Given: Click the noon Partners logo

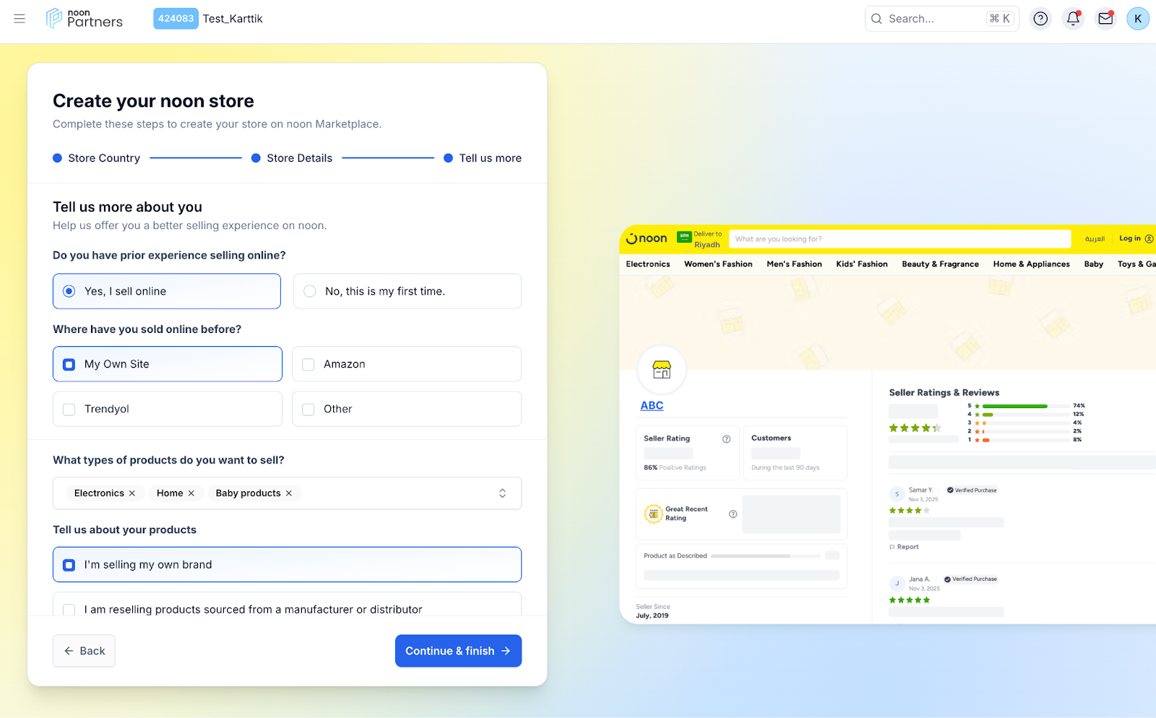Looking at the screenshot, I should (x=85, y=19).
